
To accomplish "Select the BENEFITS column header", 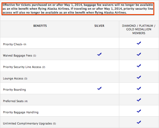I will [40, 26].
